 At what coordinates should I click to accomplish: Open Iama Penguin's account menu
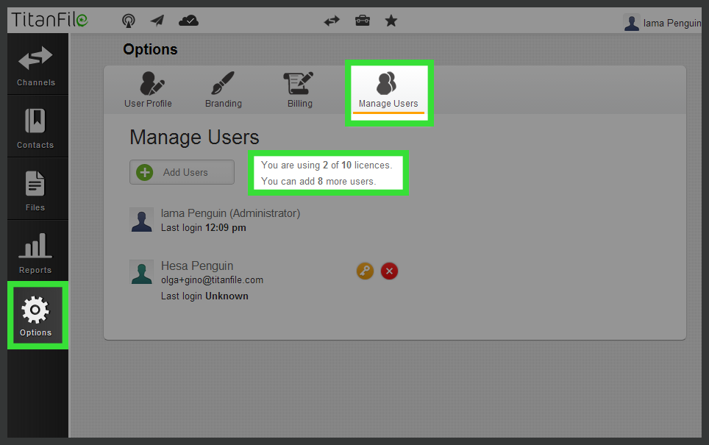point(673,23)
